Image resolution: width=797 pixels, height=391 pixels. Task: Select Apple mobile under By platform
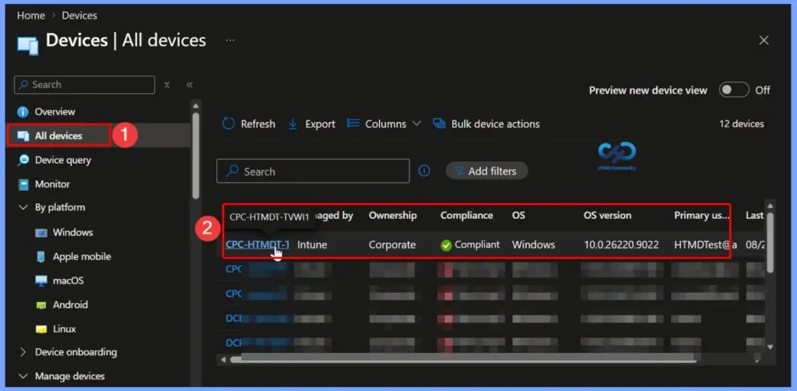(82, 257)
